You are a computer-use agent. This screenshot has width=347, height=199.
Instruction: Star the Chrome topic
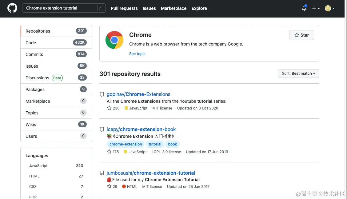[x=301, y=35]
